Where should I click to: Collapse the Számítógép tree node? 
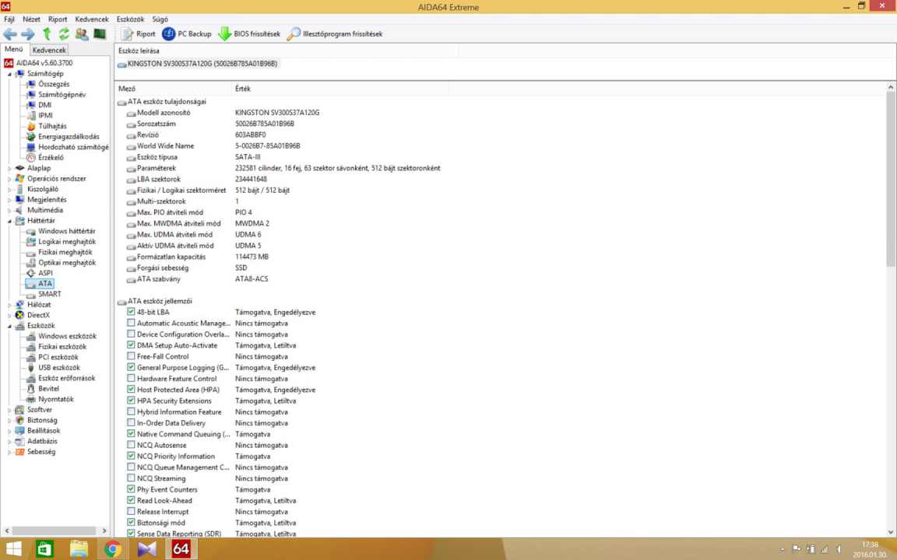click(x=9, y=75)
